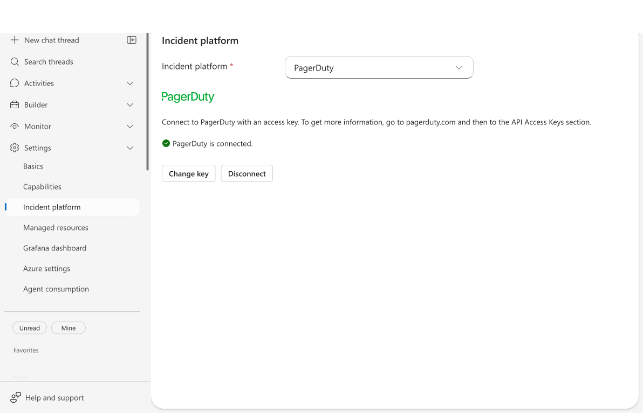Click the Change key button

click(189, 173)
